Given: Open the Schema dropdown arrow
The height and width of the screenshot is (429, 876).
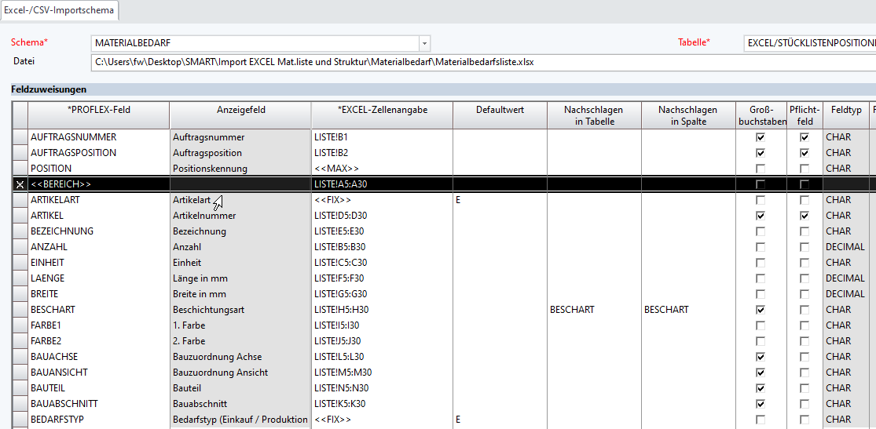Looking at the screenshot, I should (424, 43).
